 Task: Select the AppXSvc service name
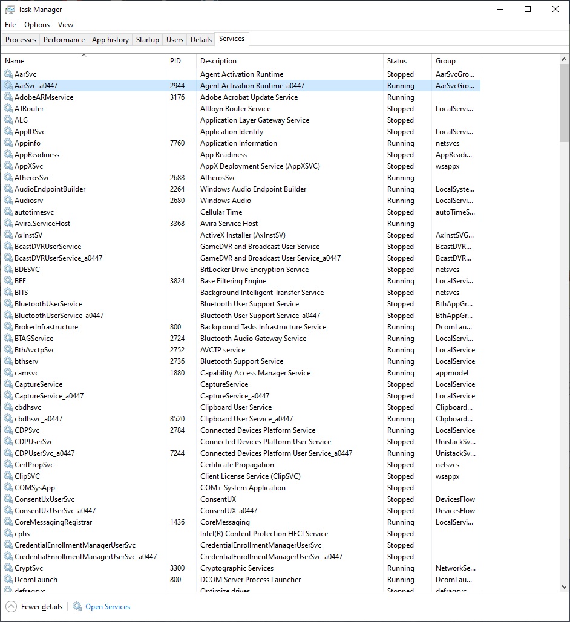[x=28, y=166]
